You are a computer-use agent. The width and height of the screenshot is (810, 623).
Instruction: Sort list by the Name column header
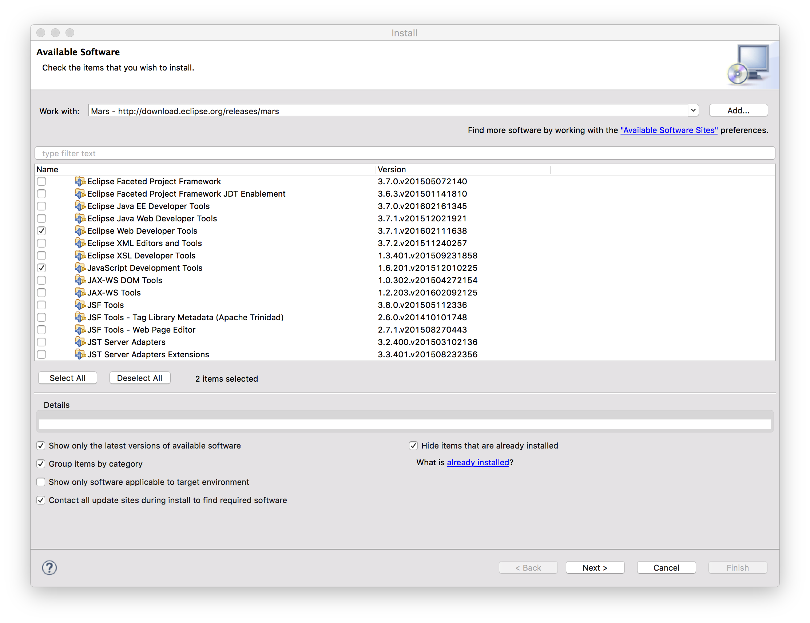[x=47, y=170]
